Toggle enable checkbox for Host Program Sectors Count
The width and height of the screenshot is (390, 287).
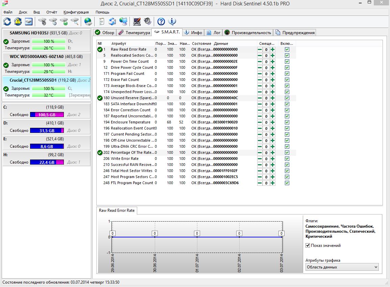[287, 177]
